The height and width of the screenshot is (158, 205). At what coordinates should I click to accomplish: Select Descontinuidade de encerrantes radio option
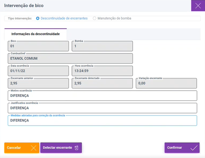tap(38, 18)
